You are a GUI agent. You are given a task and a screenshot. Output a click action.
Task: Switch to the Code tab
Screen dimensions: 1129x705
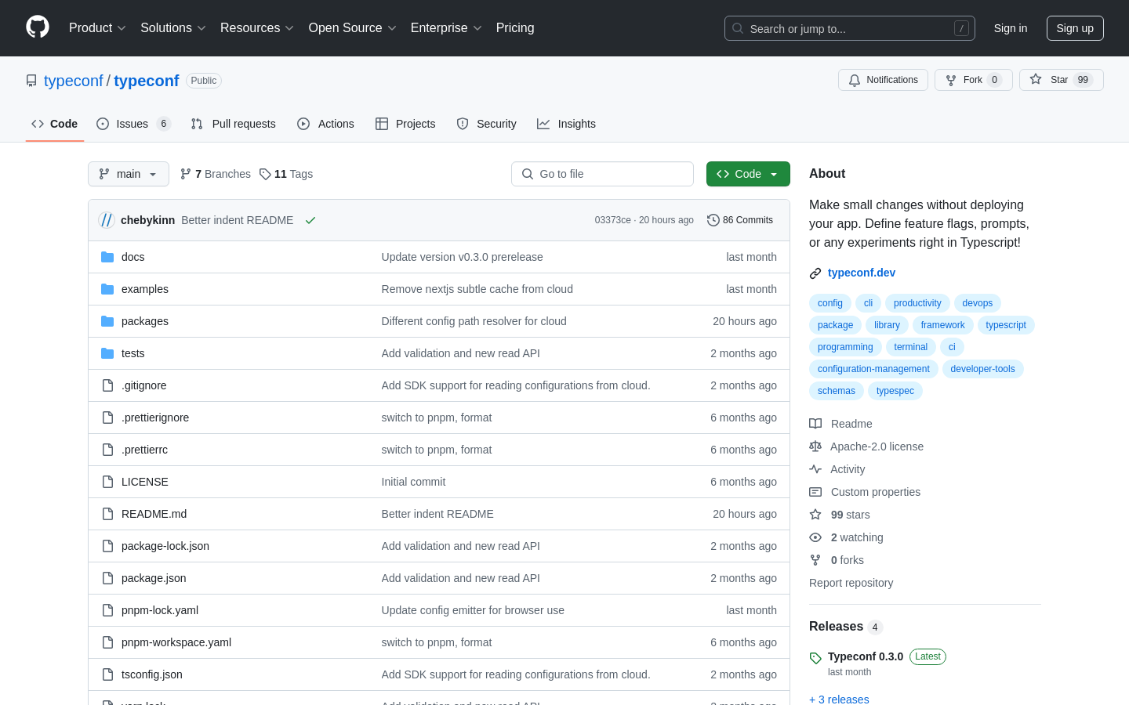pos(55,124)
